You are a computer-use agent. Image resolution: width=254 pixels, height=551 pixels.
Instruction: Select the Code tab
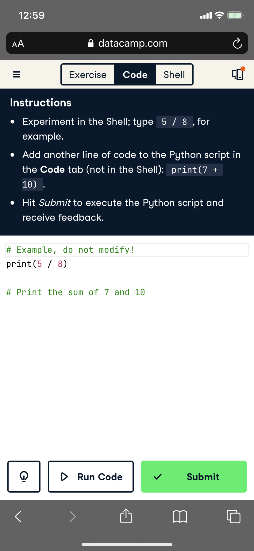coord(135,75)
